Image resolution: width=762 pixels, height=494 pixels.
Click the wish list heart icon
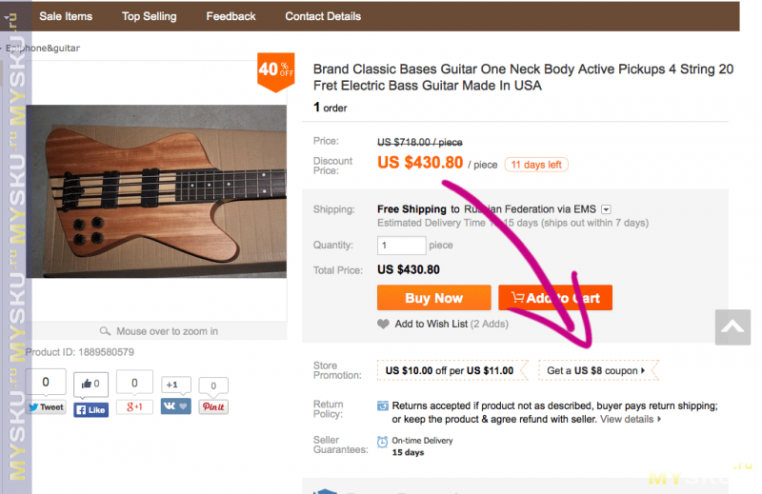pyautogui.click(x=383, y=324)
